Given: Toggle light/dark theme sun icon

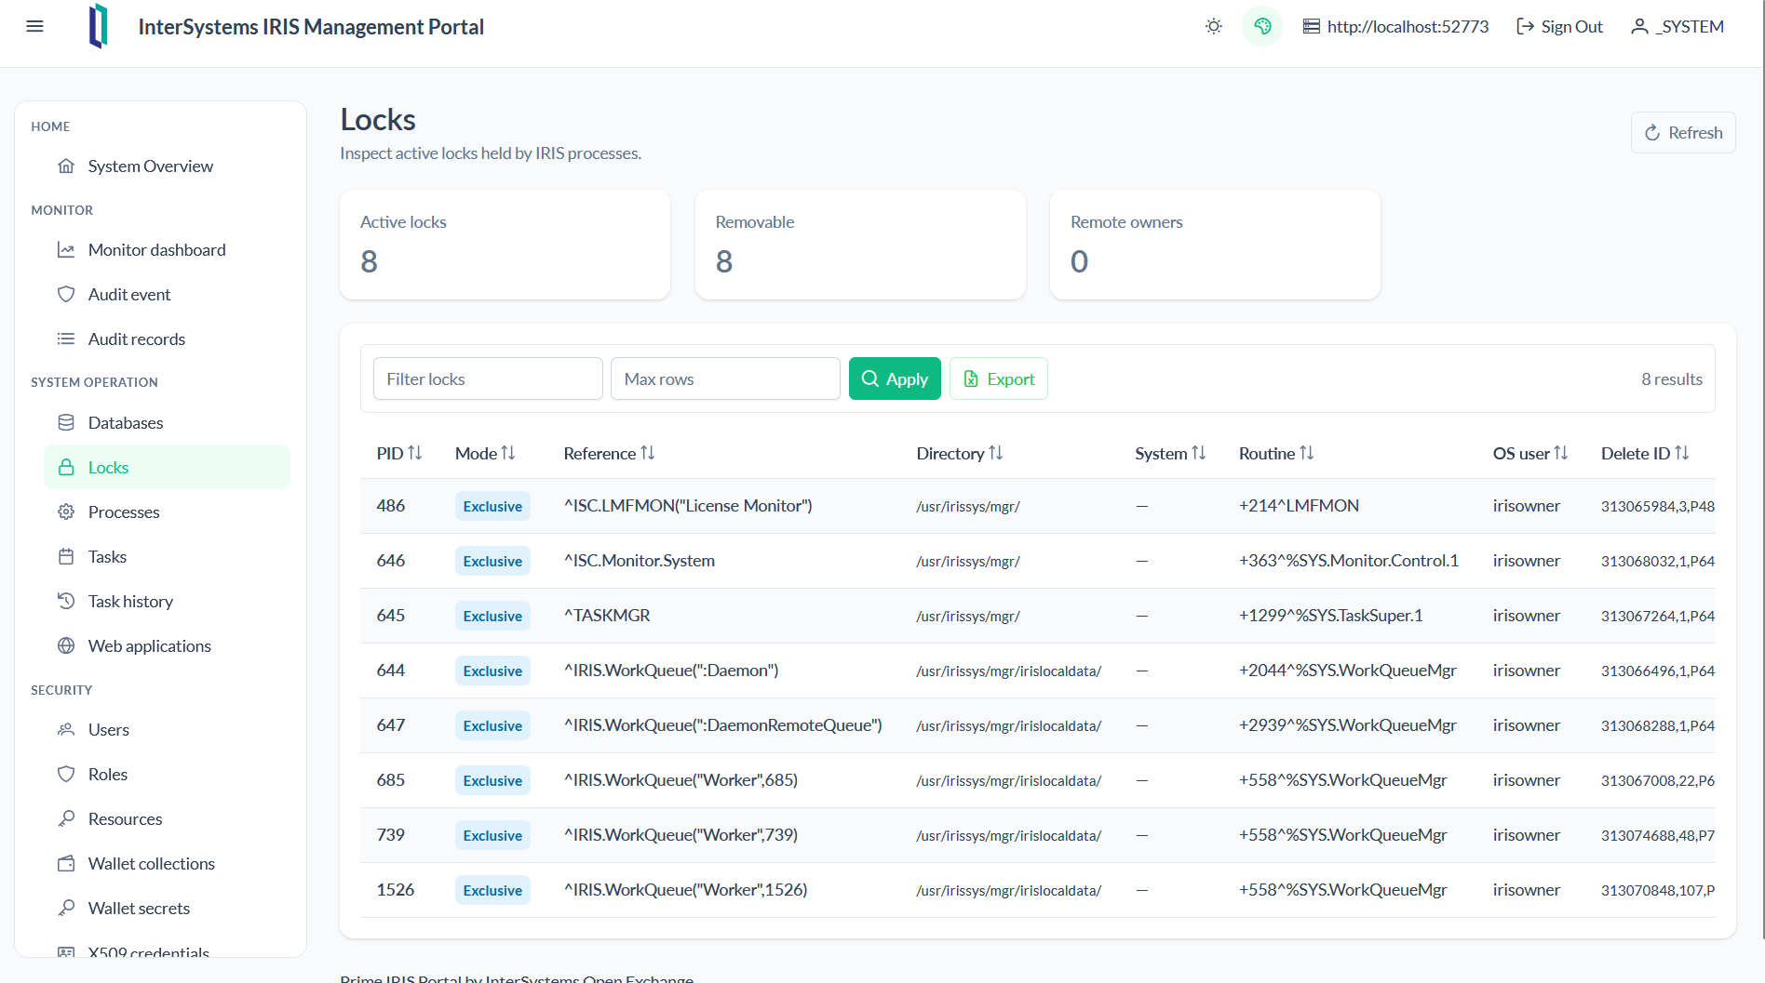Looking at the screenshot, I should point(1214,26).
